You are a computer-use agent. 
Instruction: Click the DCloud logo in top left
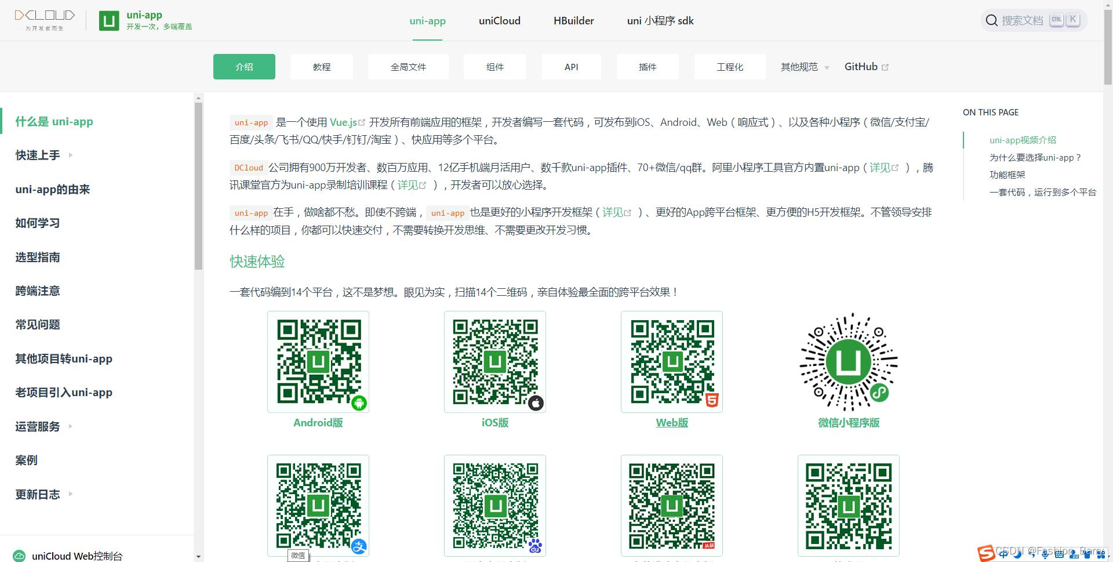coord(45,19)
